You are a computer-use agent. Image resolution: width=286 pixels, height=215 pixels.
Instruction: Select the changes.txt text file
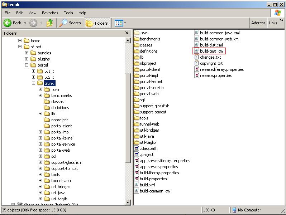coord(210,57)
